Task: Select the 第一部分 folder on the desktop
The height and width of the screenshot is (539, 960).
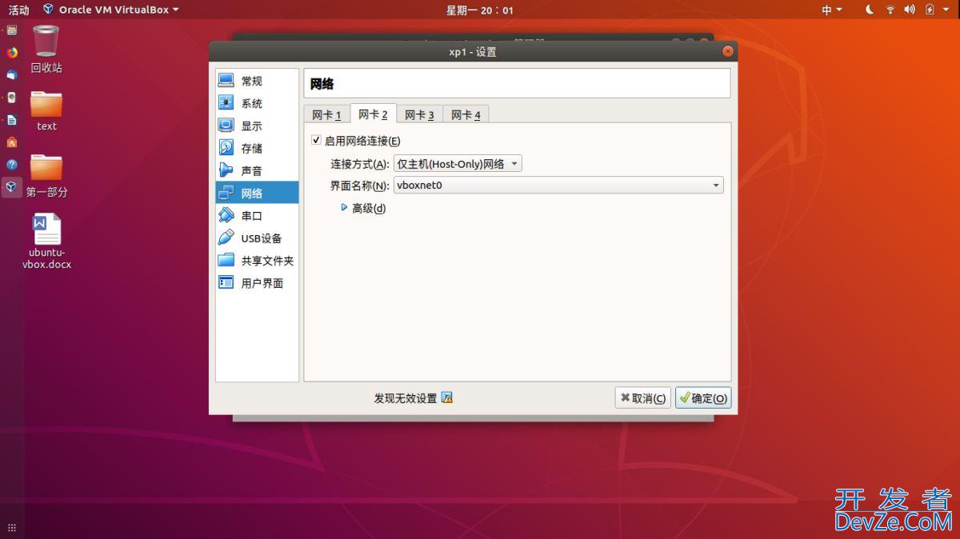Action: coord(46,176)
